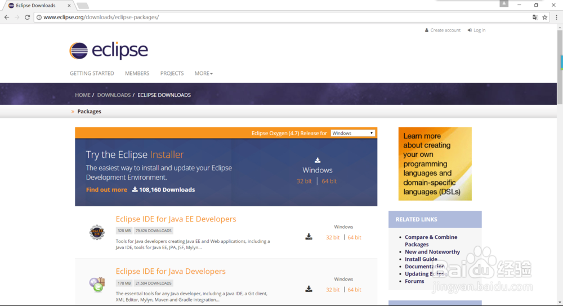The width and height of the screenshot is (563, 306).
Task: Click Java EE IDE package icon
Action: 97,232
